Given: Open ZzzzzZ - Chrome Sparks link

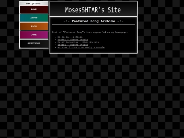Looking at the screenshot, I should click(73, 45).
